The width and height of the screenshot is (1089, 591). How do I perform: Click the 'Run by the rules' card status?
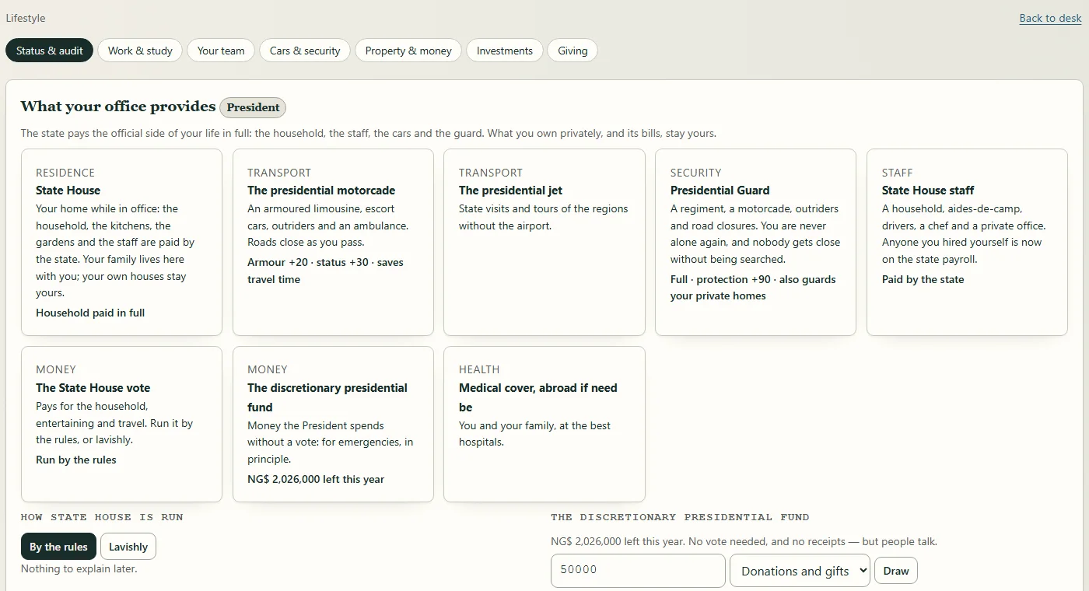[76, 460]
